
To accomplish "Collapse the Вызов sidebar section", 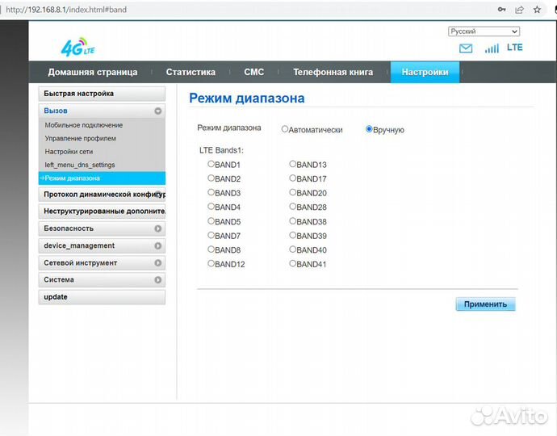I will [x=158, y=111].
